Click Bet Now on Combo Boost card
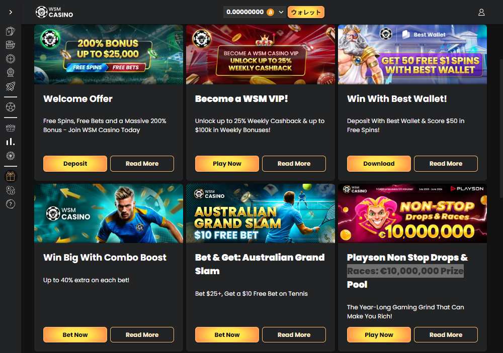 [75, 335]
